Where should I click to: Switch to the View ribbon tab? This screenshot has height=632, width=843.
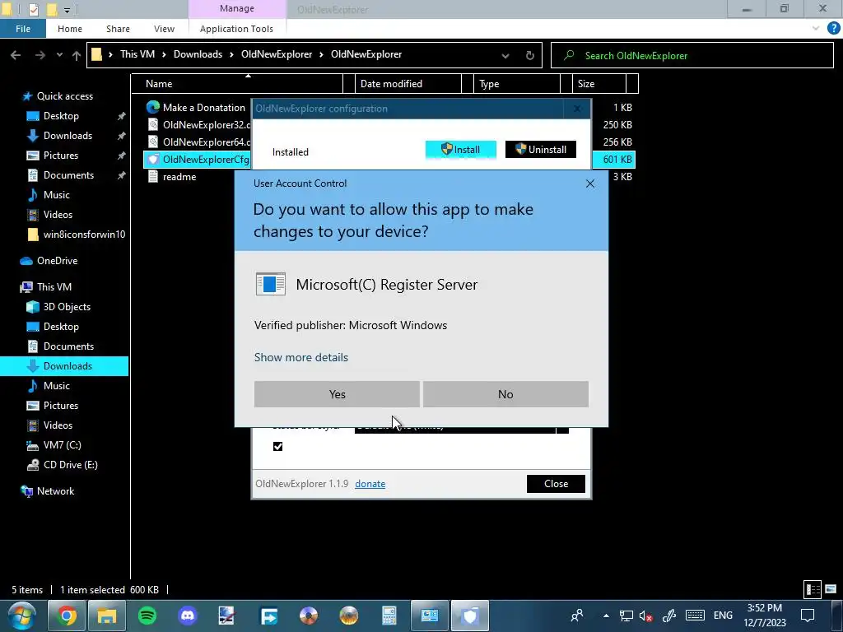tap(164, 29)
